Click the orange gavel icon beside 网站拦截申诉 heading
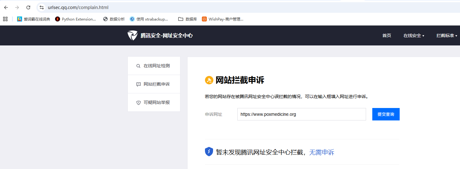 coord(209,80)
